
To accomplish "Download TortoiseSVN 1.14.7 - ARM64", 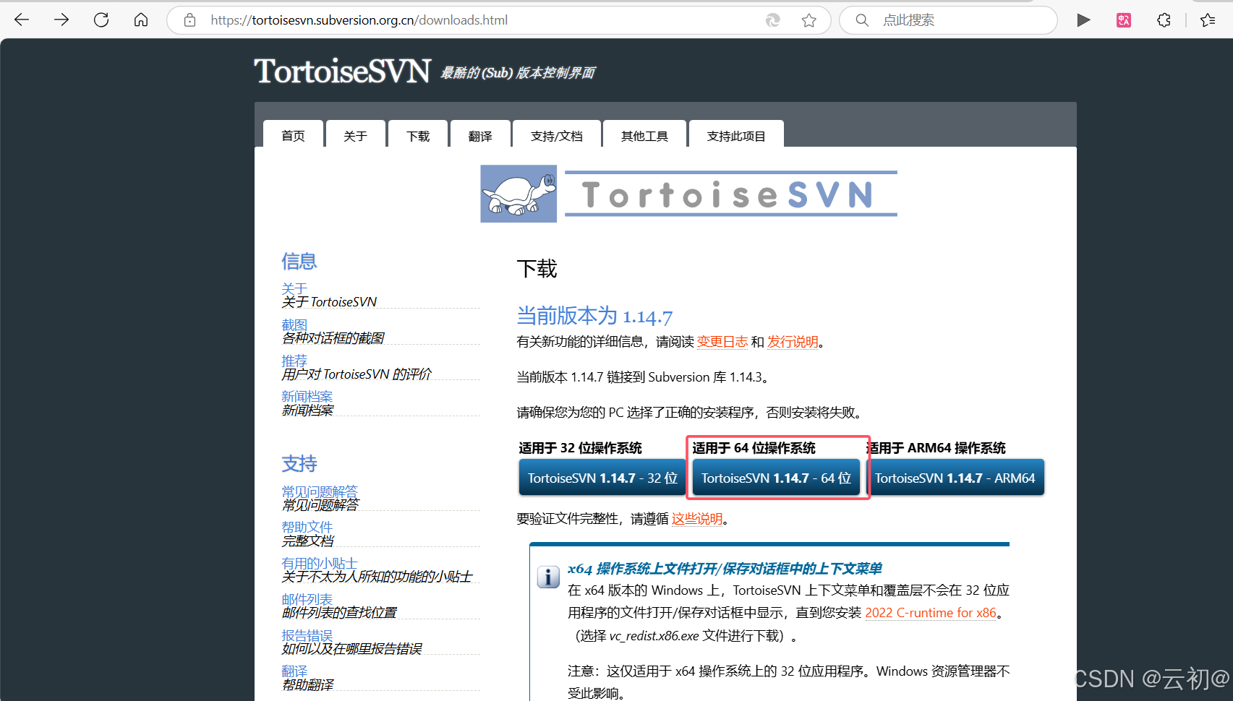I will tap(955, 478).
